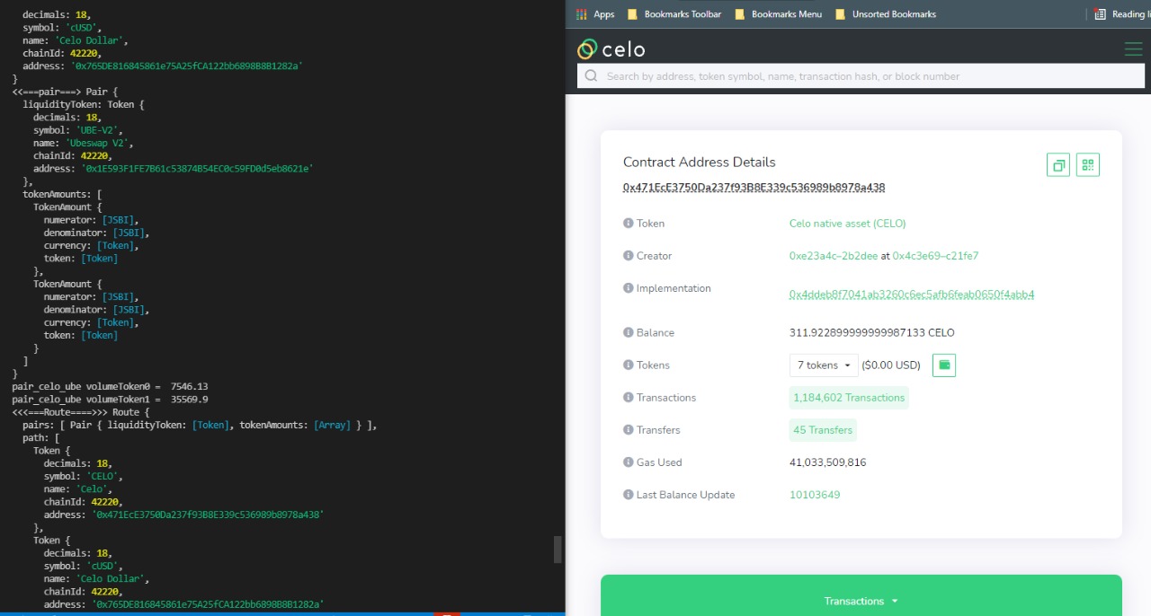Click contract address 0x471EcE3750Da on Celo page
Image resolution: width=1151 pixels, height=616 pixels.
(754, 188)
